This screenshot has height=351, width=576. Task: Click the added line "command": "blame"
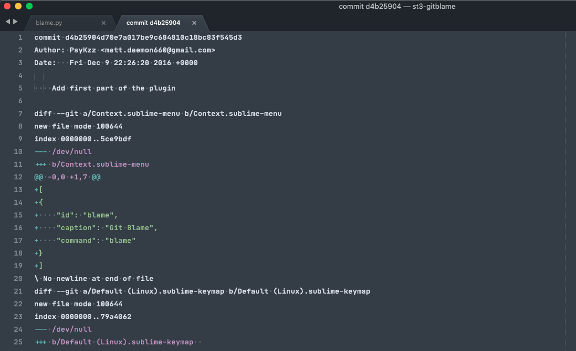(85, 241)
